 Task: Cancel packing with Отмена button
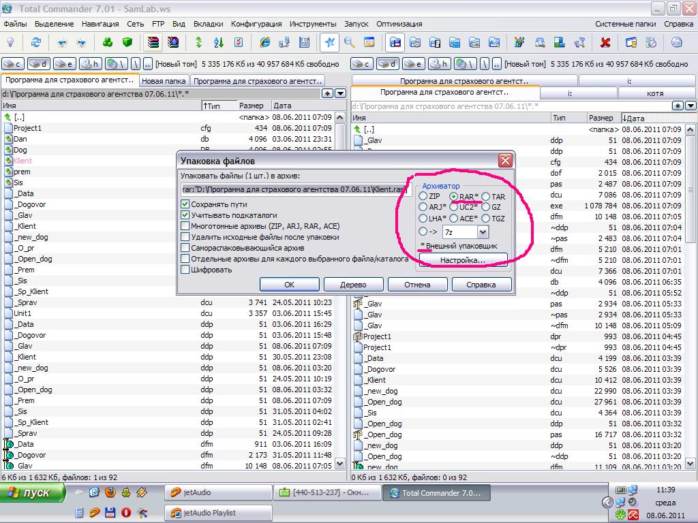click(417, 285)
